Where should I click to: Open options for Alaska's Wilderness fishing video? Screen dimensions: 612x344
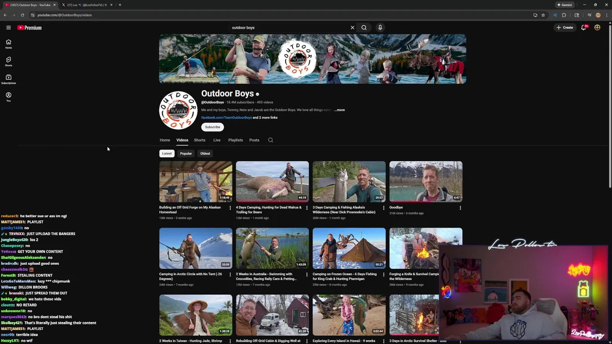[383, 208]
